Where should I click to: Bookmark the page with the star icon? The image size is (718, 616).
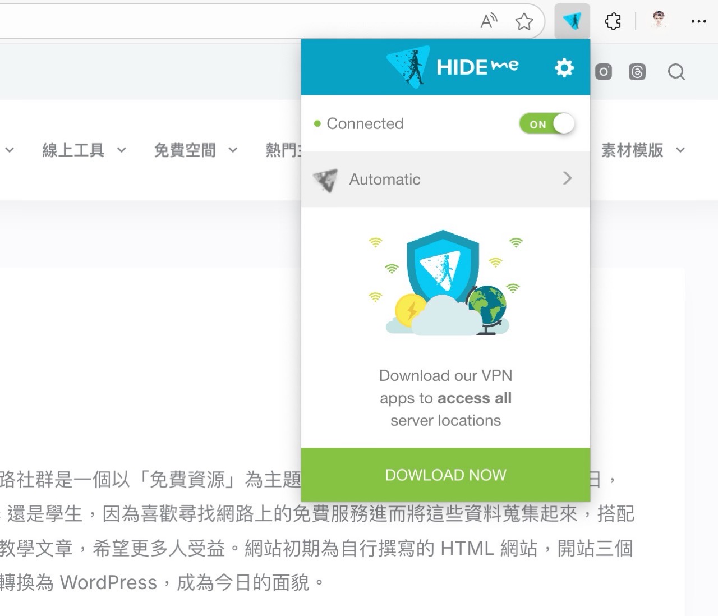(524, 21)
